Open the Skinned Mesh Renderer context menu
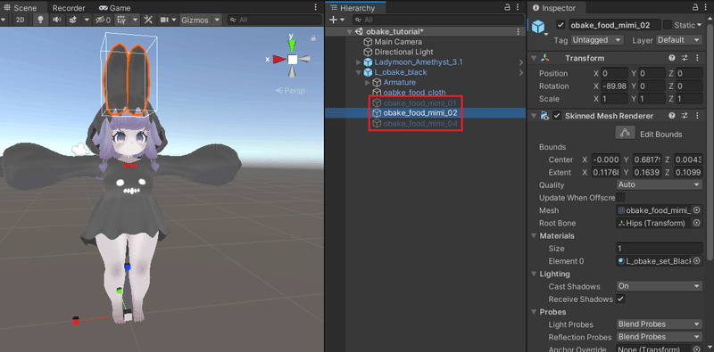The image size is (714, 352). (x=697, y=116)
